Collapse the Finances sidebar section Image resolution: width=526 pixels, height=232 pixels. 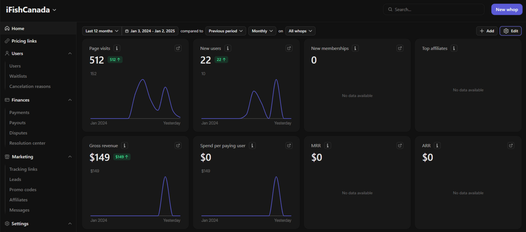[70, 100]
